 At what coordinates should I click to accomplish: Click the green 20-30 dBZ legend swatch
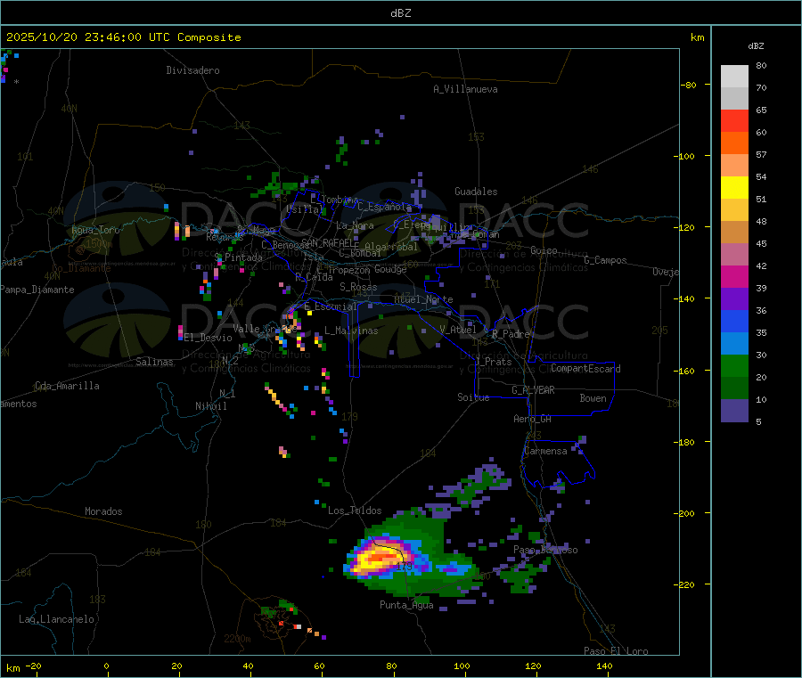coord(734,365)
